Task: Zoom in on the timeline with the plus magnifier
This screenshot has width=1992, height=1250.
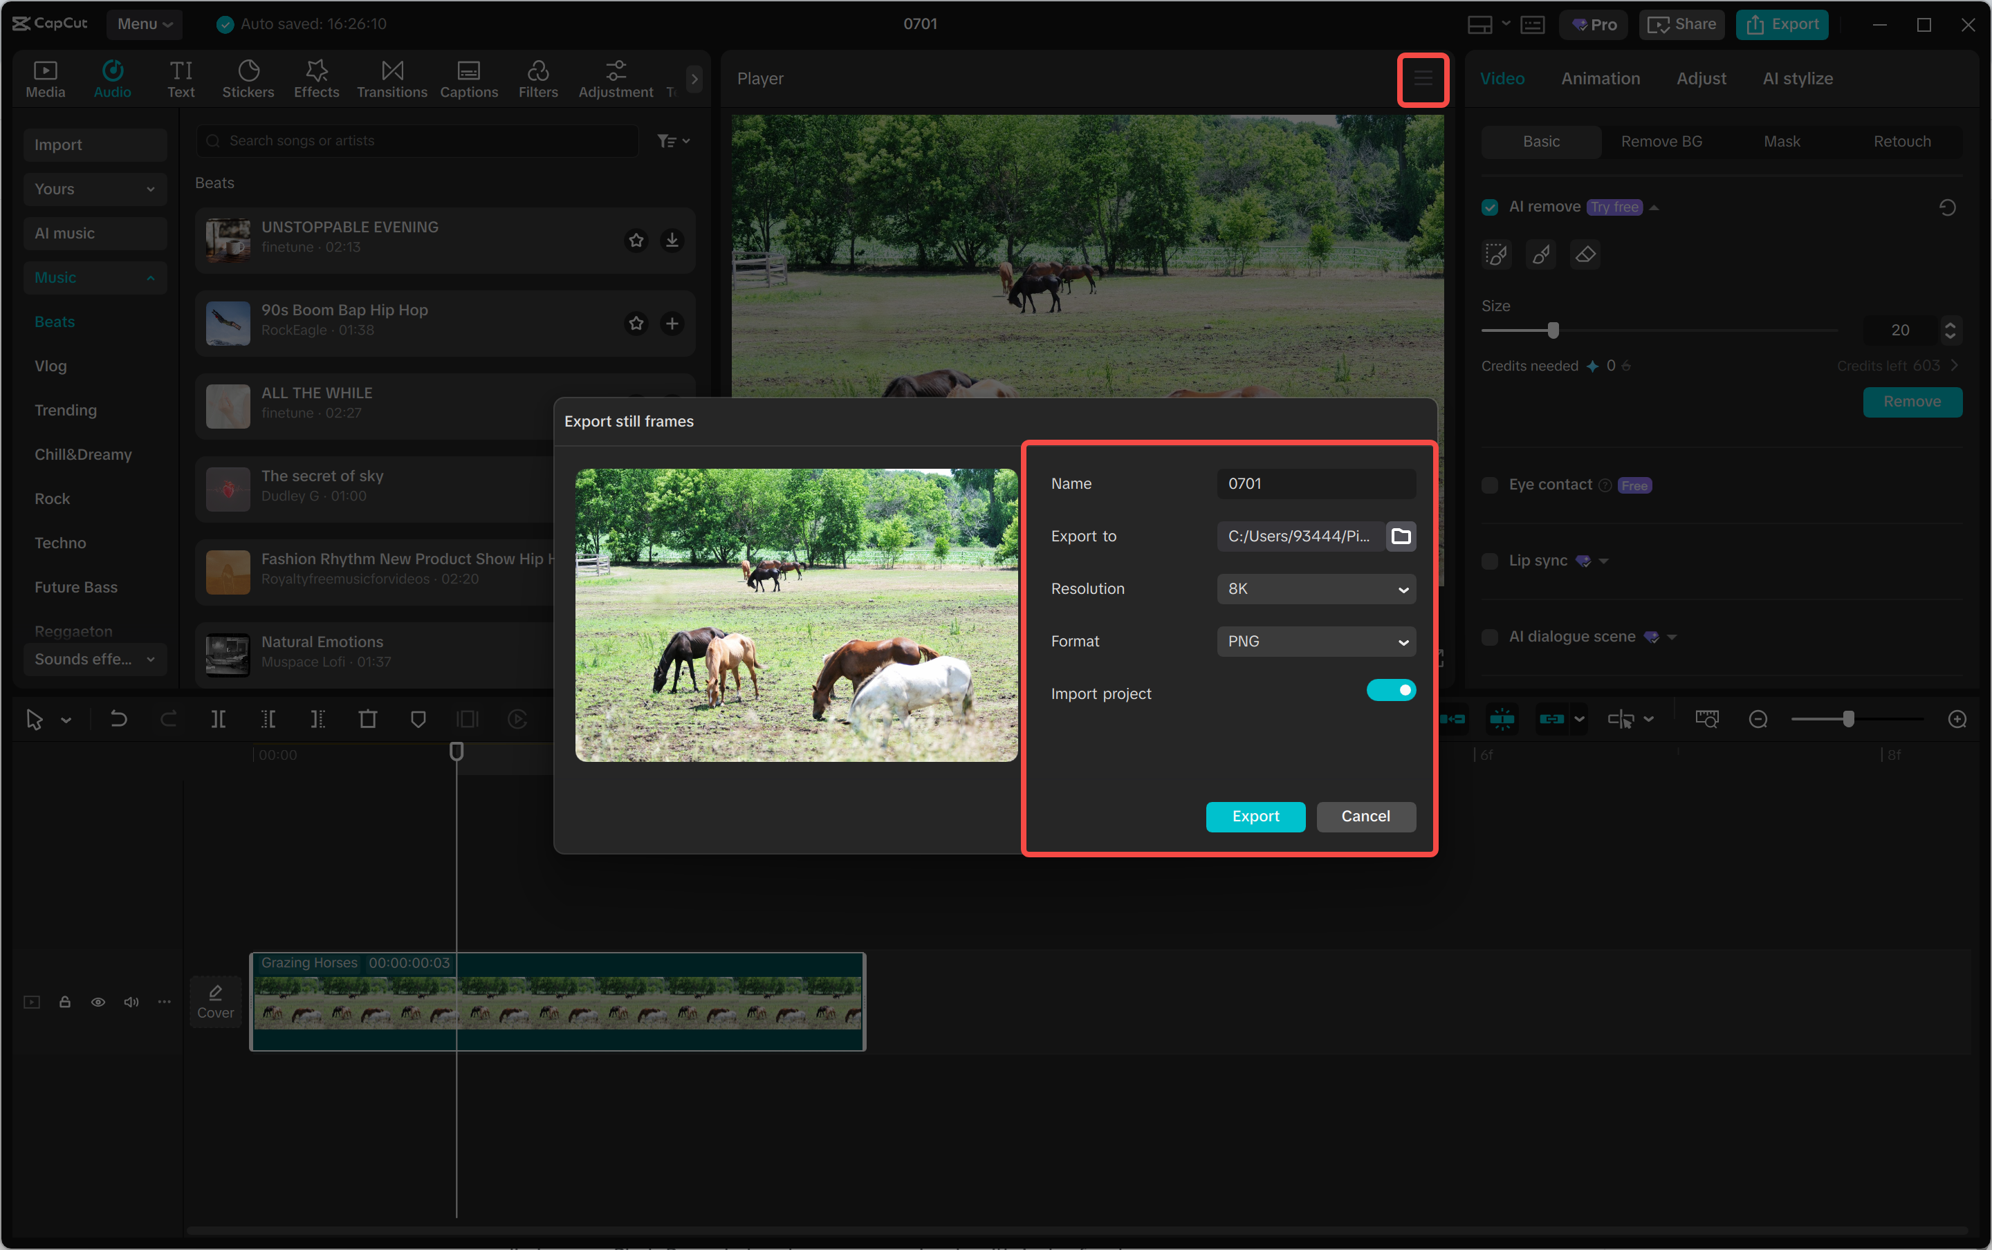Action: (x=1957, y=718)
